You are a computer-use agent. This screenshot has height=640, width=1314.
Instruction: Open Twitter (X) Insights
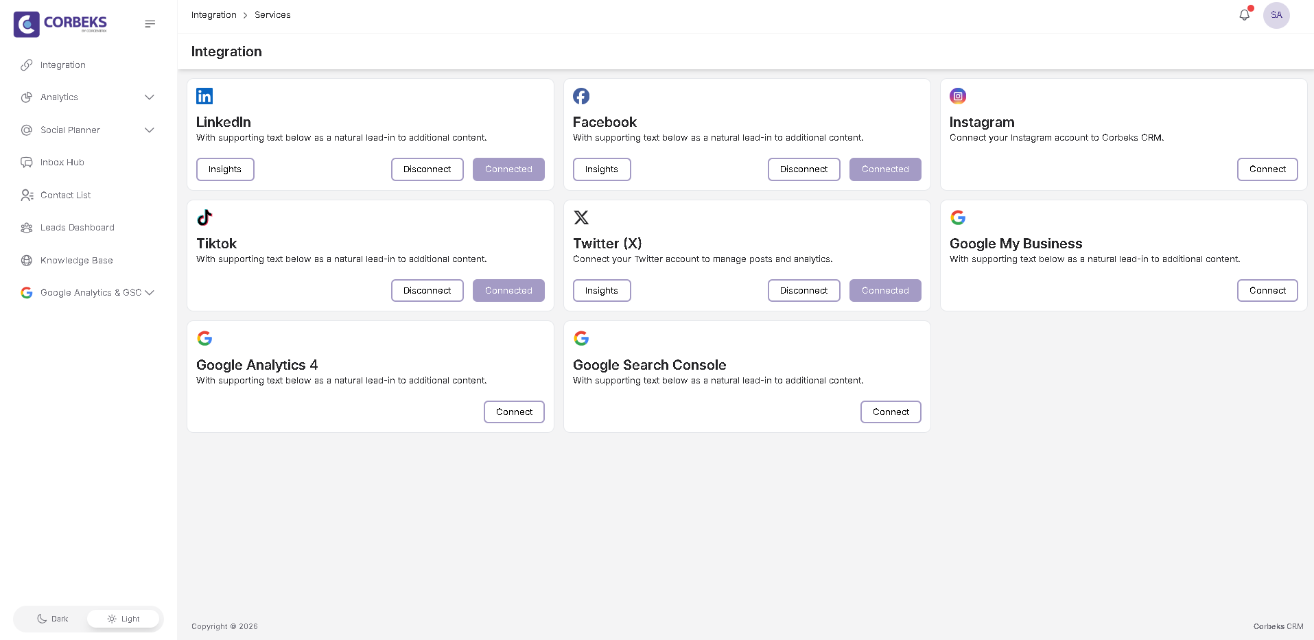click(x=602, y=291)
